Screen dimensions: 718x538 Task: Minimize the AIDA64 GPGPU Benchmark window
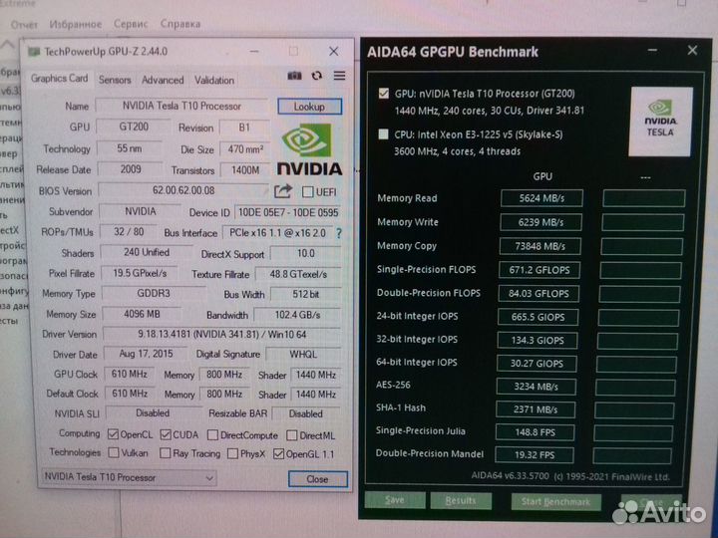coord(652,51)
